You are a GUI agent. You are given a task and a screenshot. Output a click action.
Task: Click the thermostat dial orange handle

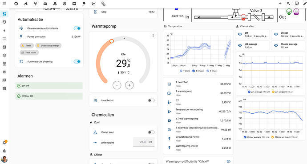[x=112, y=41]
